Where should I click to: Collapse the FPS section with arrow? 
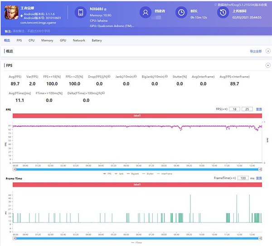(x=267, y=66)
